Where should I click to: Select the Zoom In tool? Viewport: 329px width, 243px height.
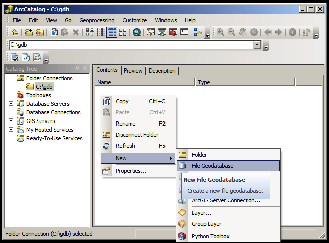[x=220, y=32]
